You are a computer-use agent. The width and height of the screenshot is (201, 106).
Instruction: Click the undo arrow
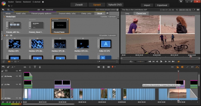coord(9,5)
